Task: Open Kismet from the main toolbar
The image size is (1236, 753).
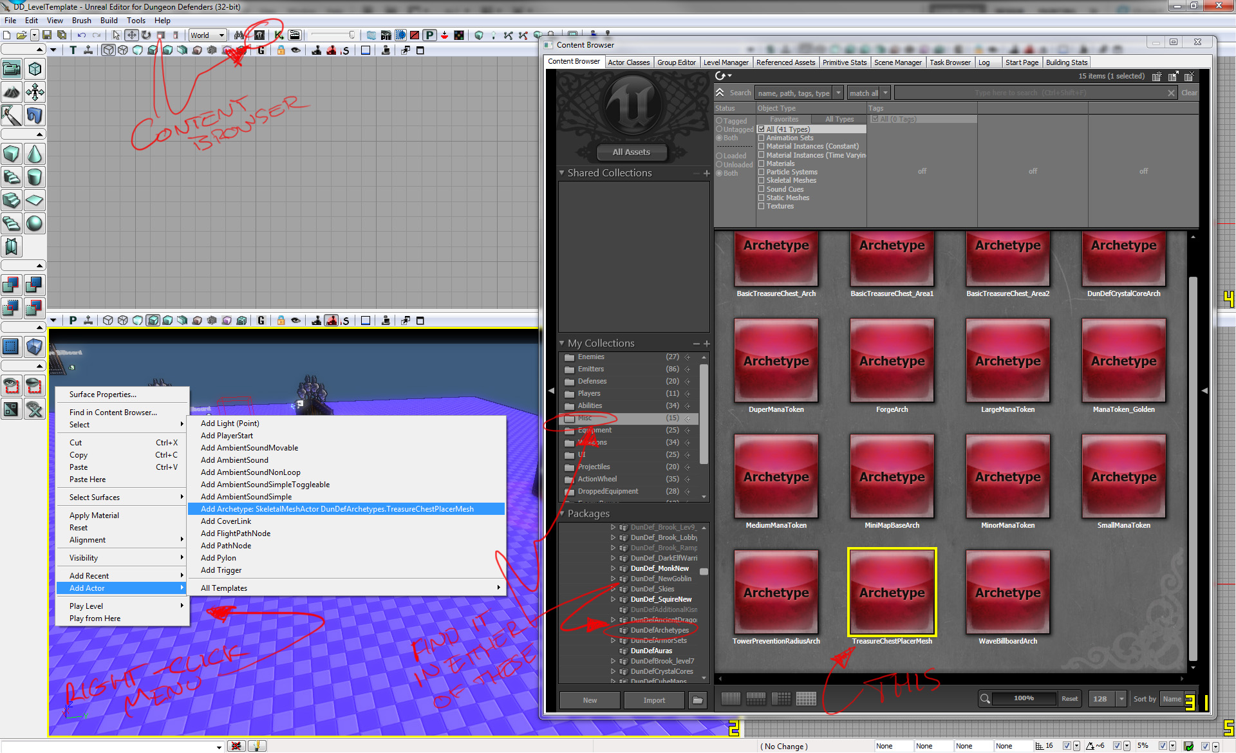Action: 279,35
